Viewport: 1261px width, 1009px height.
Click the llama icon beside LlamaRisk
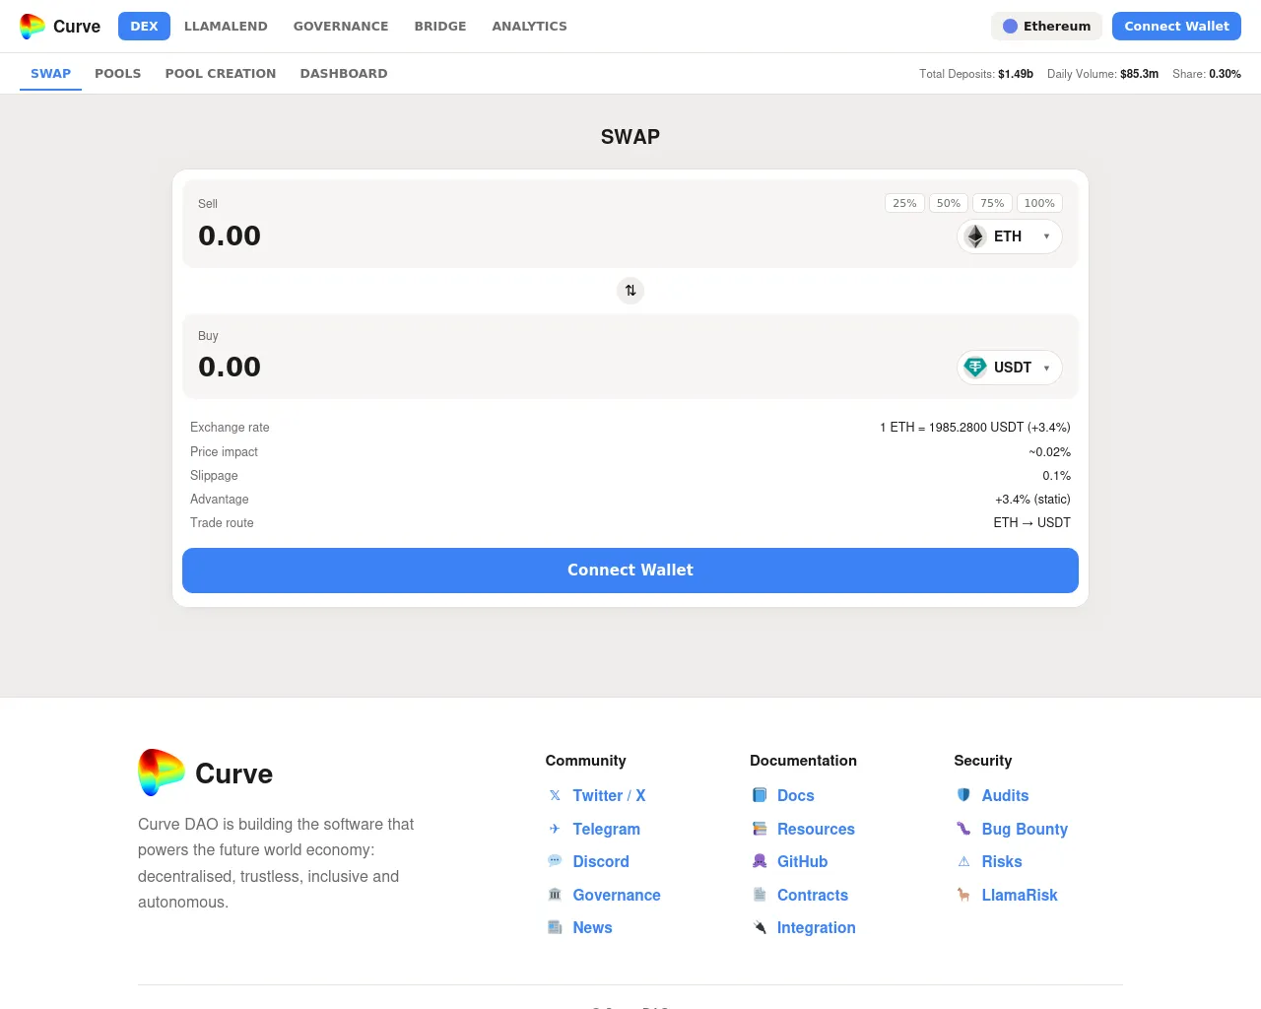963,895
